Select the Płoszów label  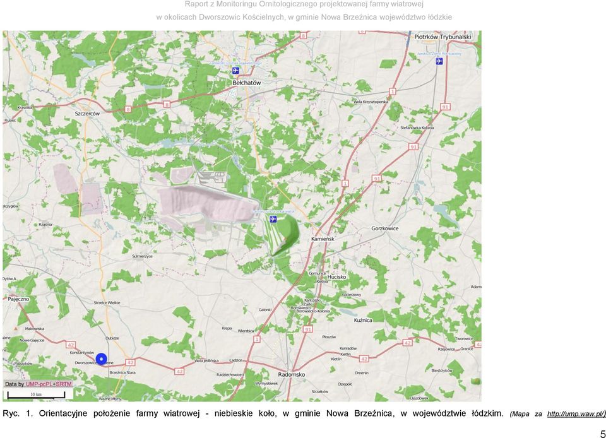click(x=329, y=337)
